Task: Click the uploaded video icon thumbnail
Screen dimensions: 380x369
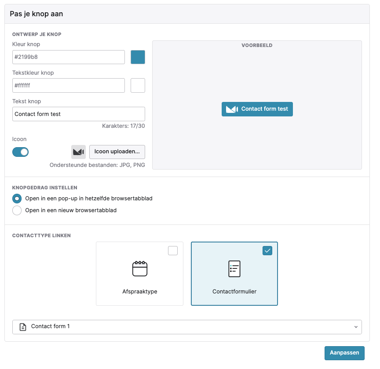Action: point(78,152)
